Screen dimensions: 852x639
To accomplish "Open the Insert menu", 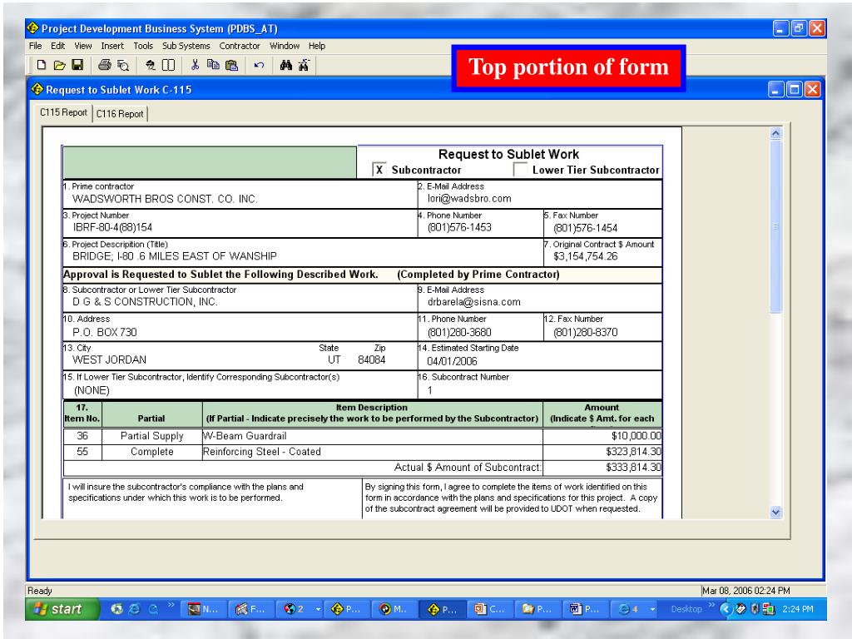I will [x=112, y=47].
